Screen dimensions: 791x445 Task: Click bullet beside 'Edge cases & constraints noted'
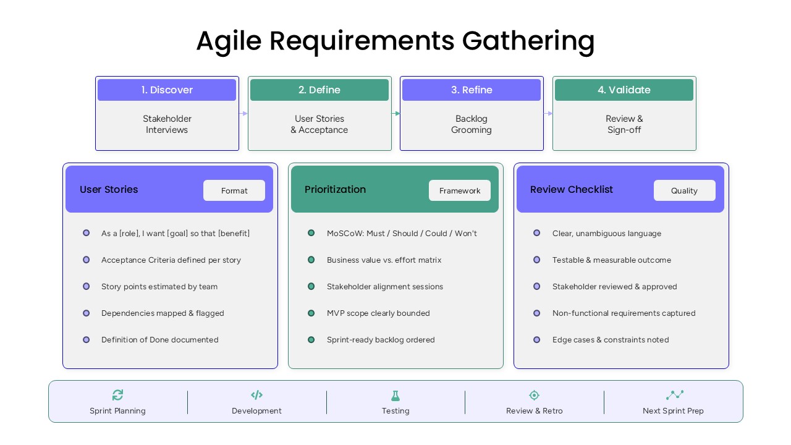coord(537,339)
